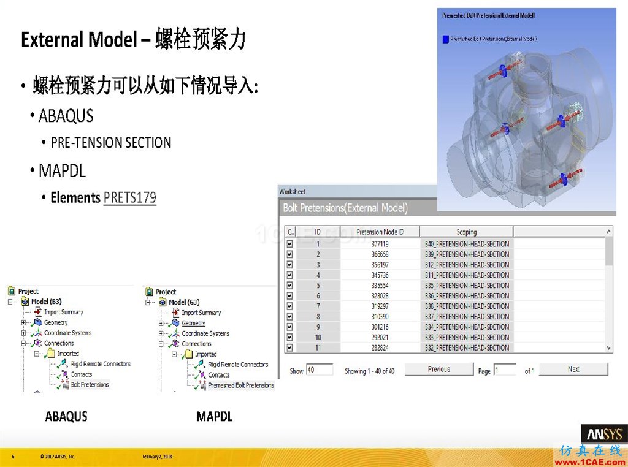This screenshot has height=467, width=628.
Task: Click Coordinate Systems icon under Model (G3)
Action: 175,333
